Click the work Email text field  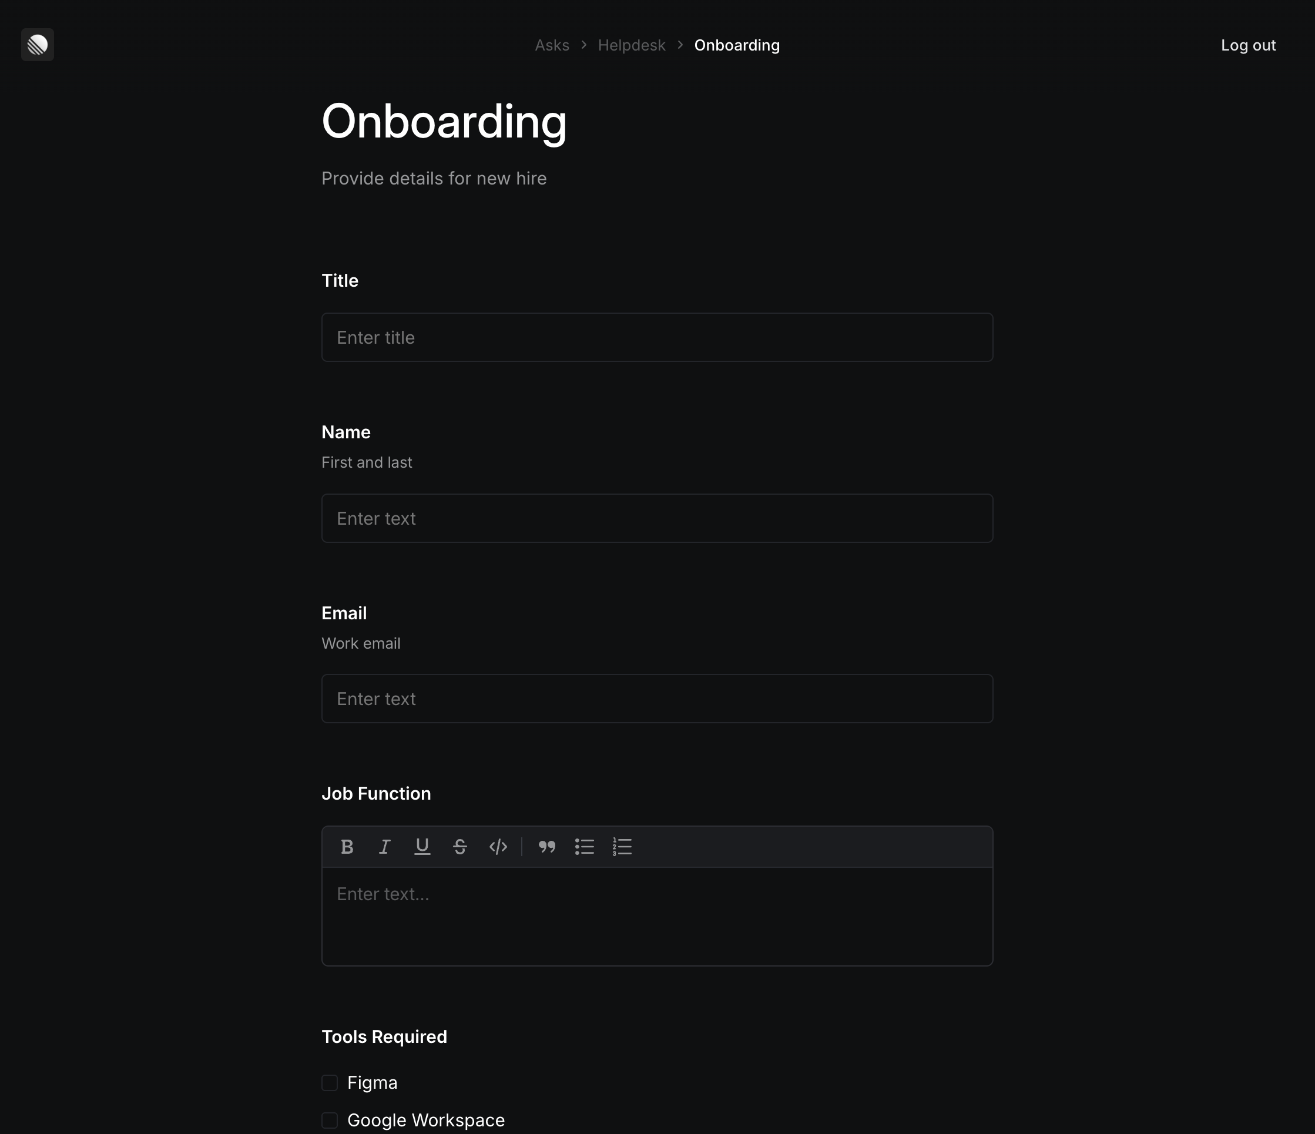coord(657,698)
